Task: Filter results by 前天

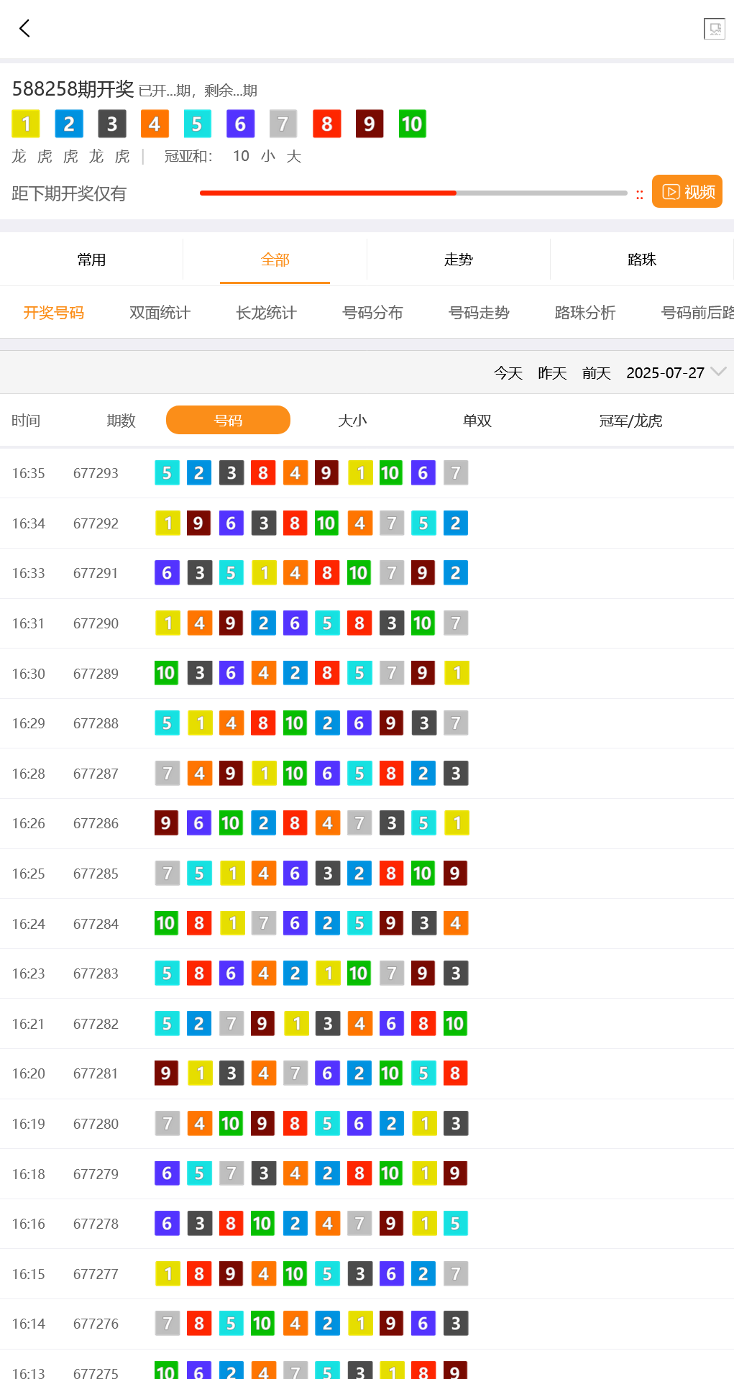Action: click(x=596, y=373)
